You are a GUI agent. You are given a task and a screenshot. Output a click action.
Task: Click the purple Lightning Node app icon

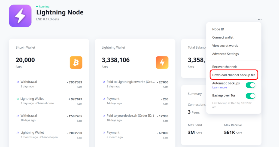20,16
